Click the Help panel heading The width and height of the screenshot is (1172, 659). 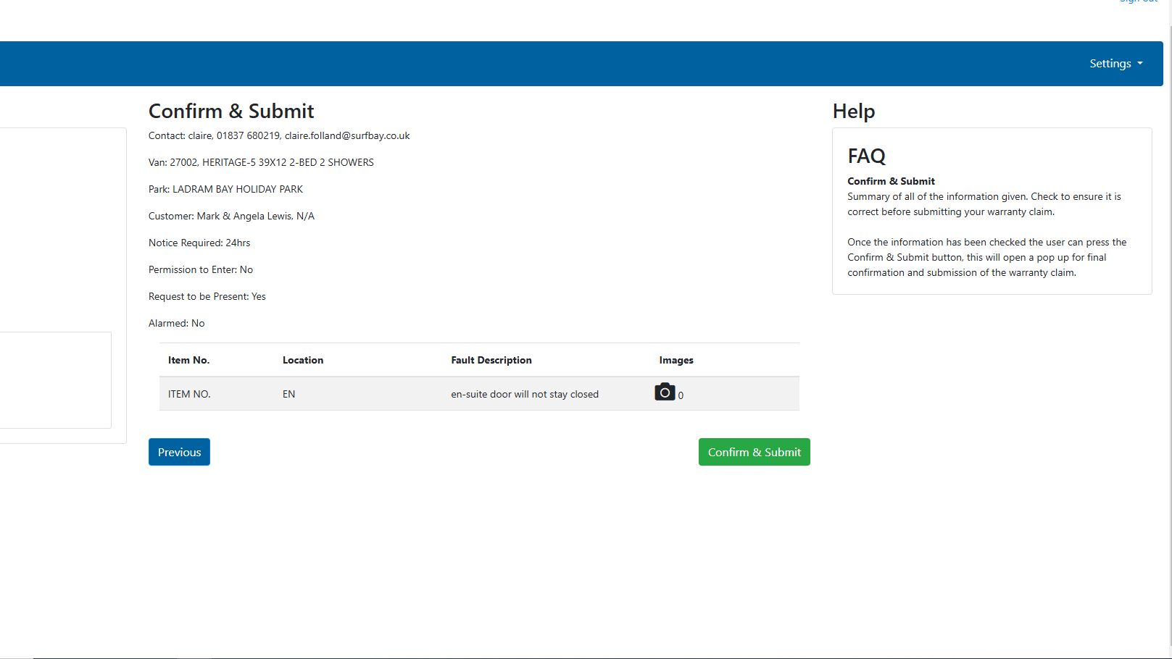coord(854,111)
